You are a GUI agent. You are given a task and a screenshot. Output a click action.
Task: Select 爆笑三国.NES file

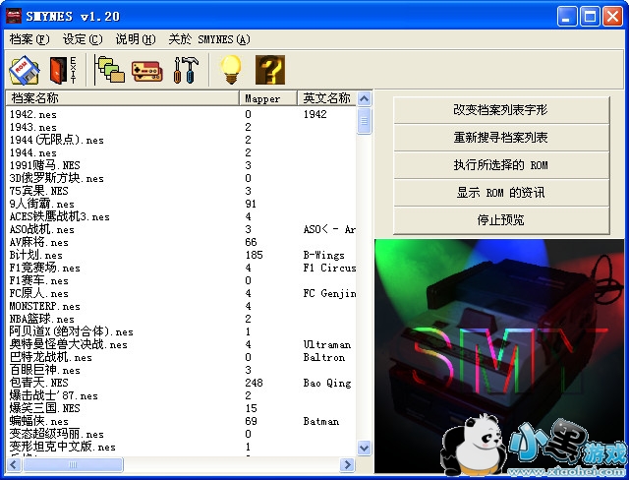tap(45, 408)
